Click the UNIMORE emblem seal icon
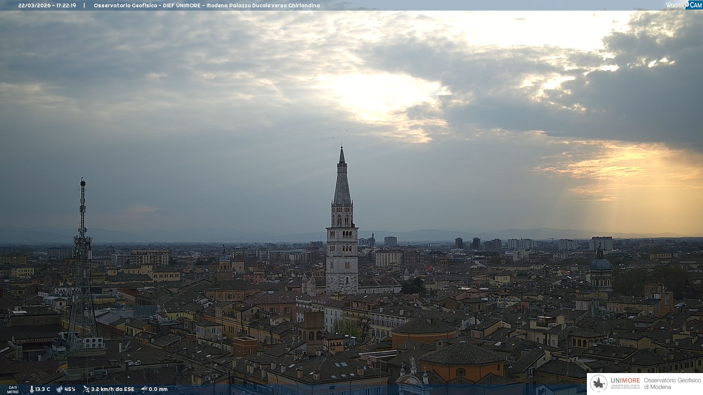Image resolution: width=703 pixels, height=395 pixels. [x=599, y=383]
